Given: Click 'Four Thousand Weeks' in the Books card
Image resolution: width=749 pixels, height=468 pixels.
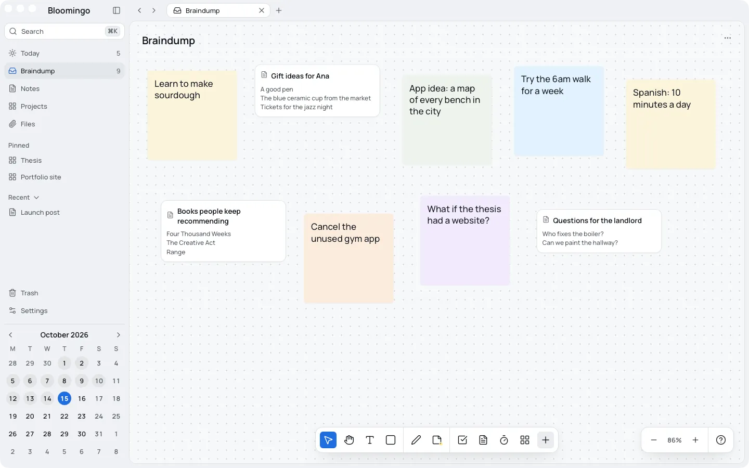Looking at the screenshot, I should [x=199, y=234].
